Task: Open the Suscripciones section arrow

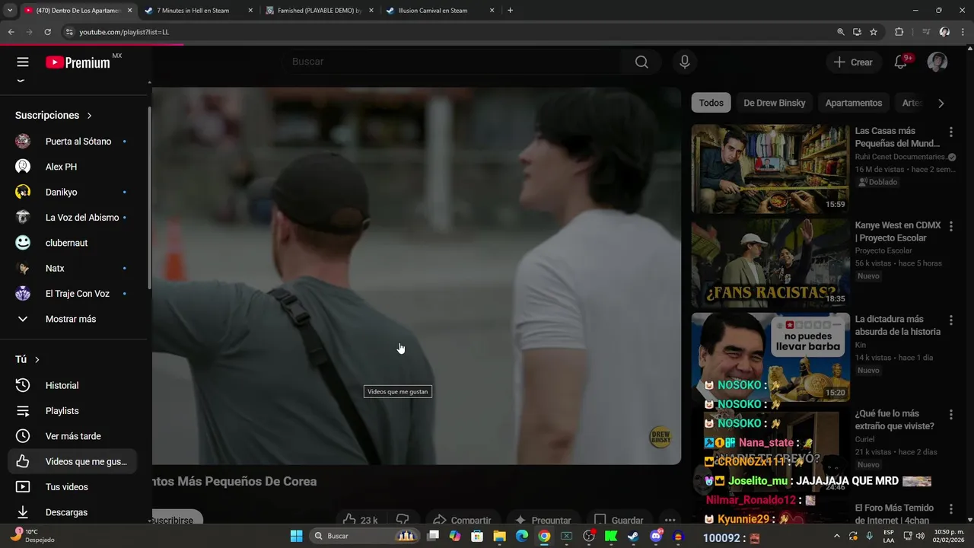Action: 89,116
